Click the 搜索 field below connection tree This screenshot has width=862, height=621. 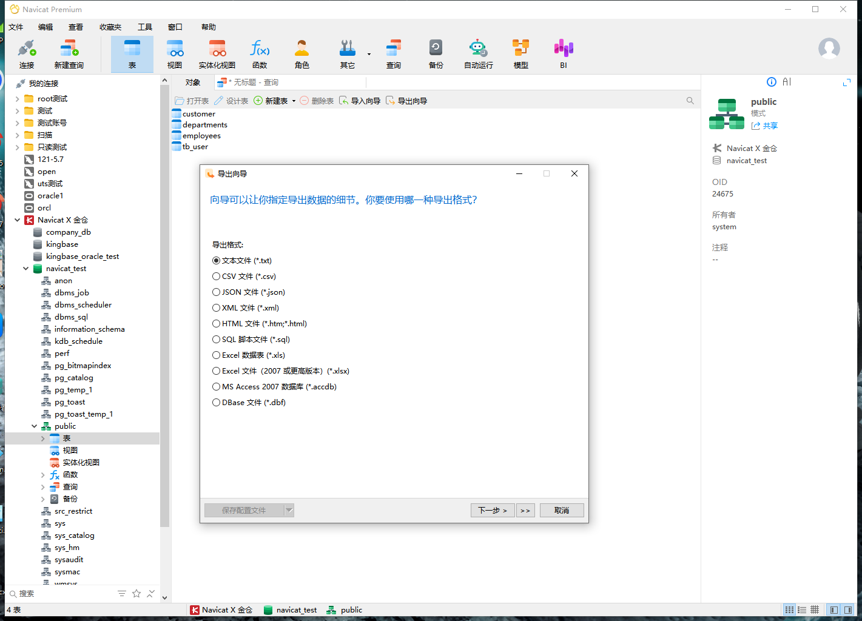[x=61, y=594]
